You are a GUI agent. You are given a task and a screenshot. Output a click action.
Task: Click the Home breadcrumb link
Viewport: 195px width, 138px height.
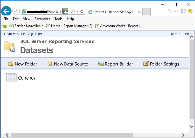click(9, 34)
